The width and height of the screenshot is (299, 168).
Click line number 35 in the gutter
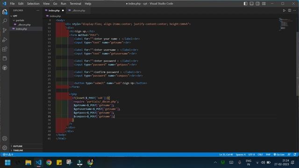pyautogui.click(x=50, y=116)
